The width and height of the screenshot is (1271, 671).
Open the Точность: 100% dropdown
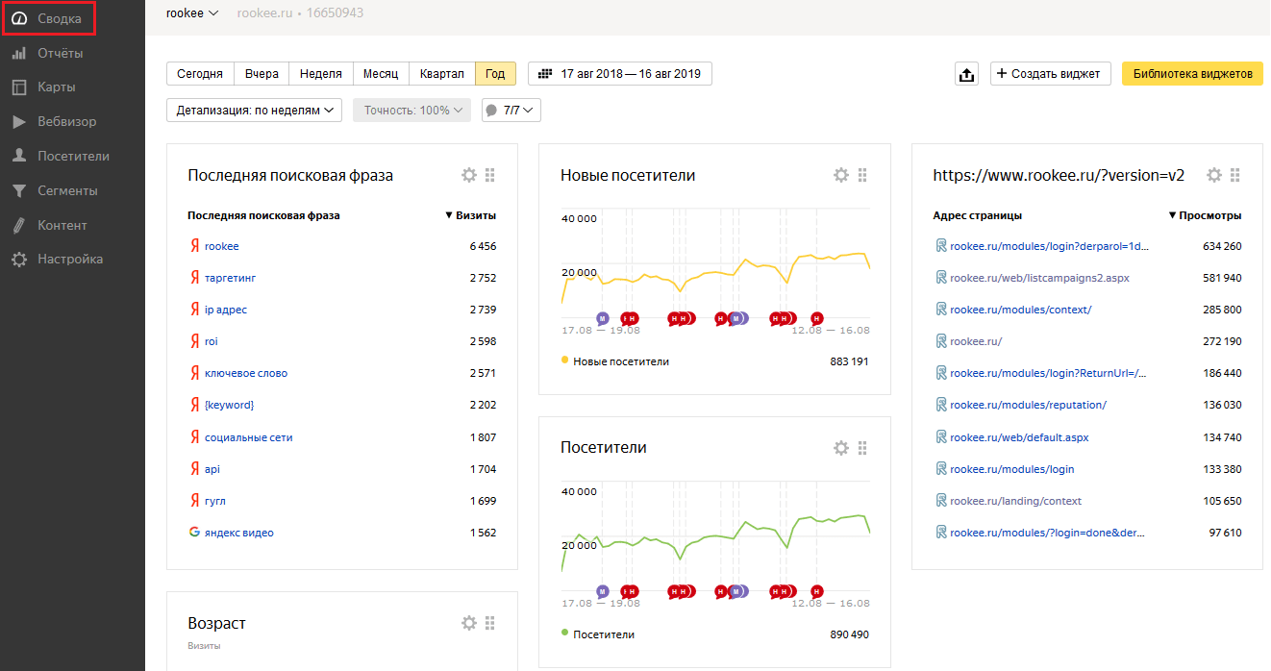(x=412, y=111)
